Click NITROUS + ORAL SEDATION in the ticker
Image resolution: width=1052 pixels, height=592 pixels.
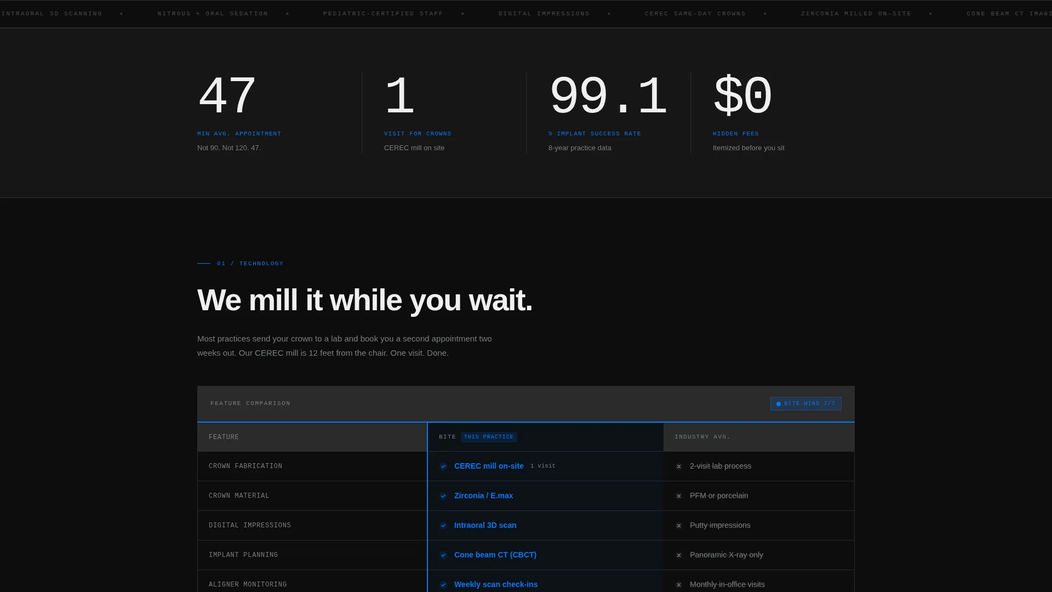point(213,14)
